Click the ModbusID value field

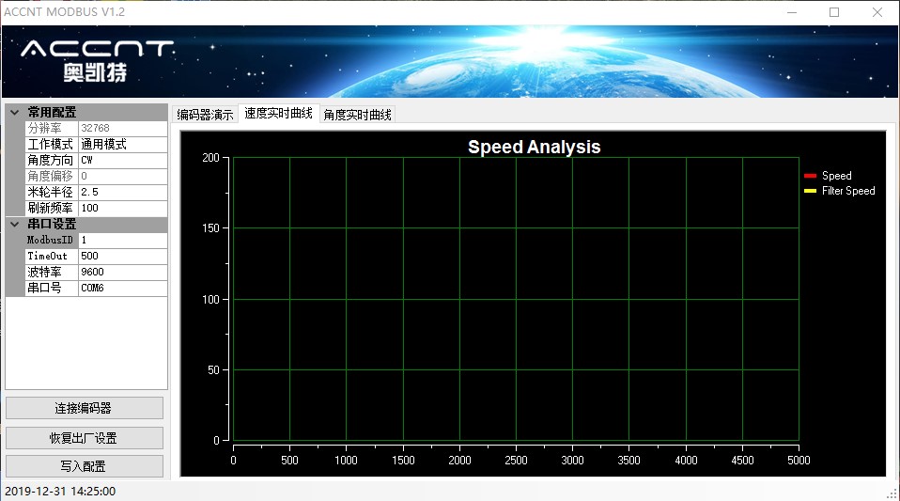(122, 240)
